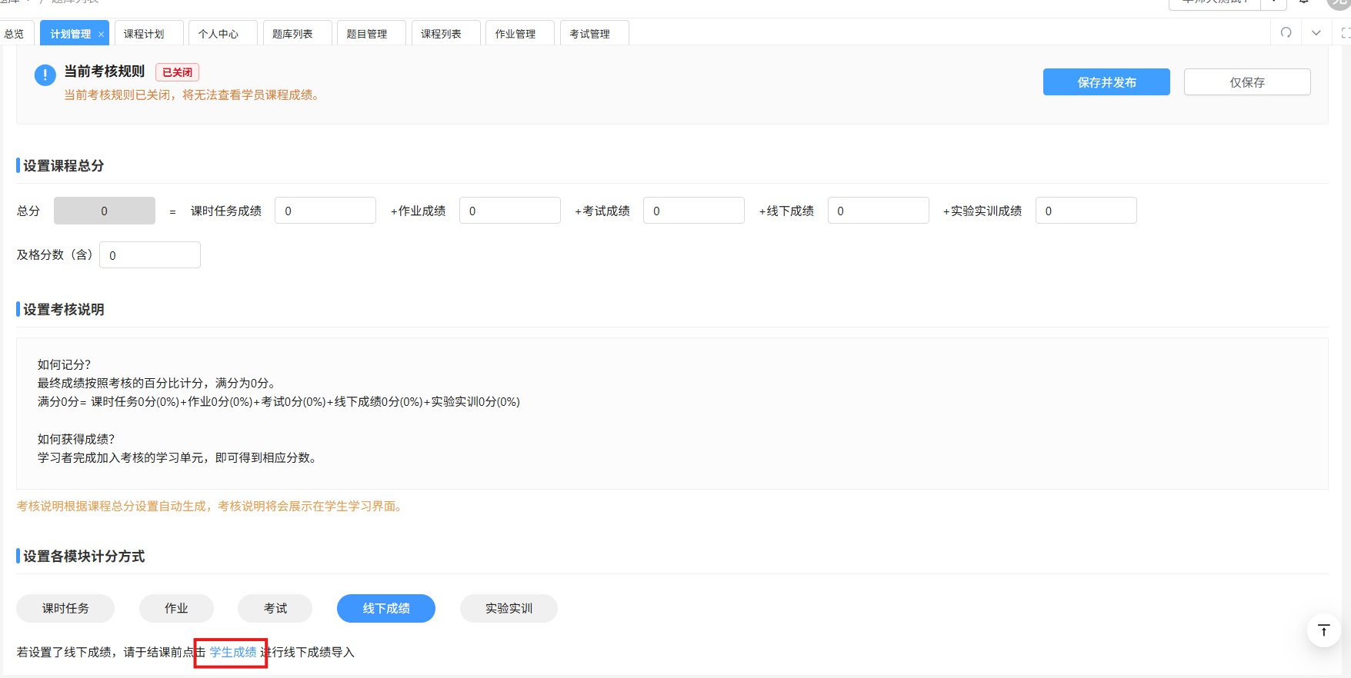
Task: Select the 课时任务 scoring module
Action: [x=65, y=608]
